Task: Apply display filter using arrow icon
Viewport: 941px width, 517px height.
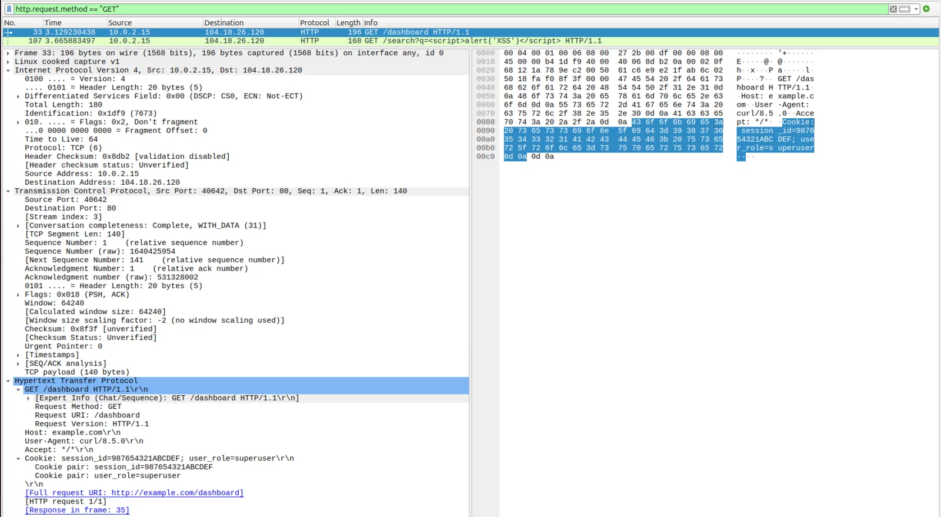Action: (905, 9)
